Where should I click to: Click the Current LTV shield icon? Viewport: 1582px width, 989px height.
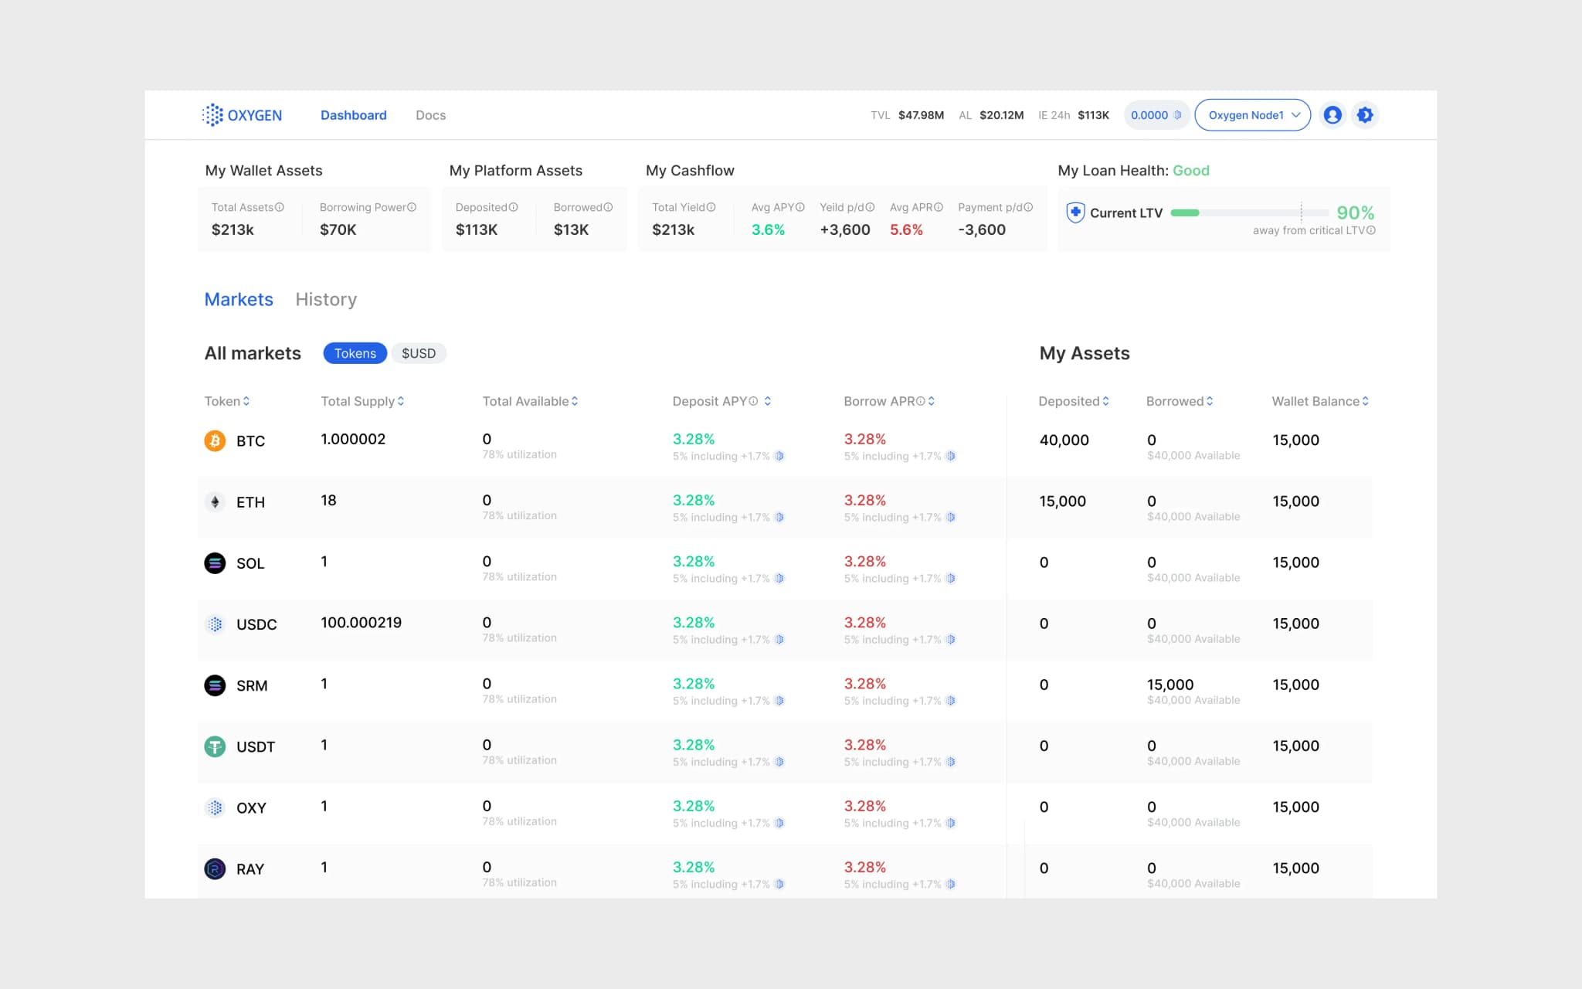1074,212
